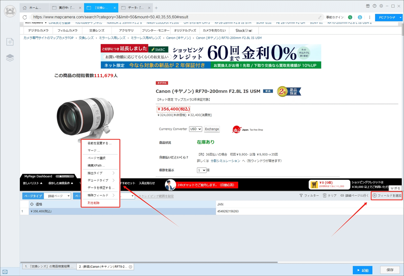Click the ¥356,400(税込) data cell

coord(122,211)
